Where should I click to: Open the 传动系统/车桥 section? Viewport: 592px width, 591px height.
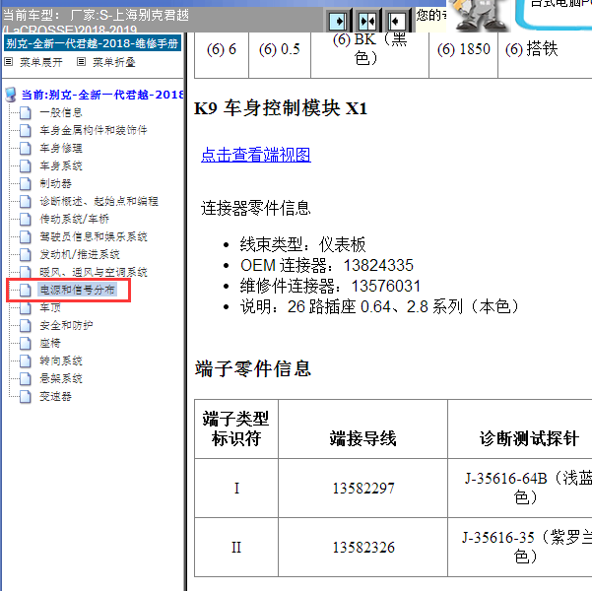coord(75,219)
